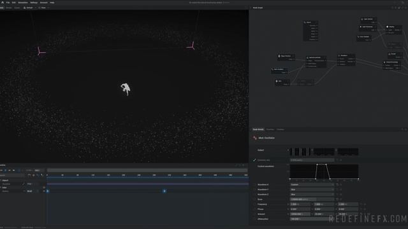This screenshot has height=229, width=408.
Task: Open the Simulation menu
Action: tap(23, 3)
